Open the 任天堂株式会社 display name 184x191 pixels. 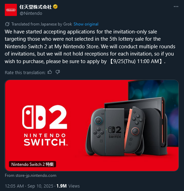pyautogui.click(x=35, y=7)
